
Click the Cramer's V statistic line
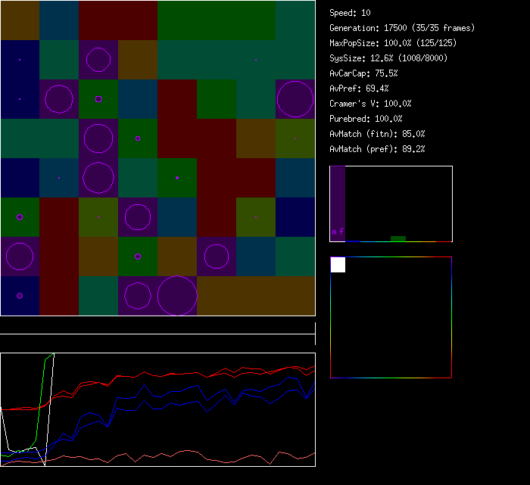[370, 104]
